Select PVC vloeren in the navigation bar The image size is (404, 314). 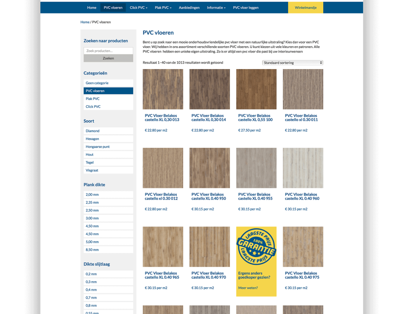click(x=113, y=8)
